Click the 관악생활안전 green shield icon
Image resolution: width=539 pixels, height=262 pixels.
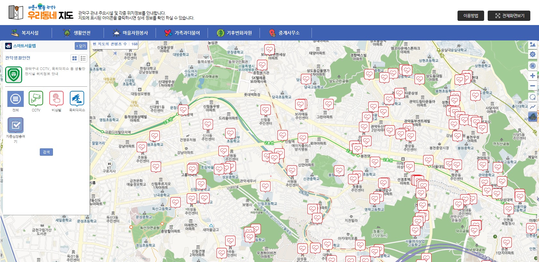click(14, 74)
